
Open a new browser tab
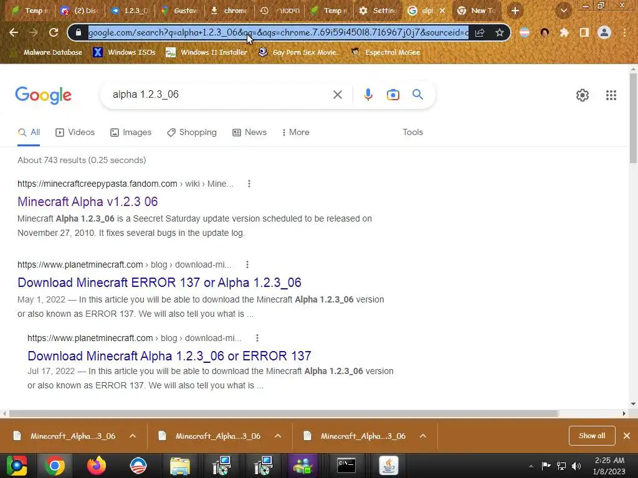tap(515, 11)
